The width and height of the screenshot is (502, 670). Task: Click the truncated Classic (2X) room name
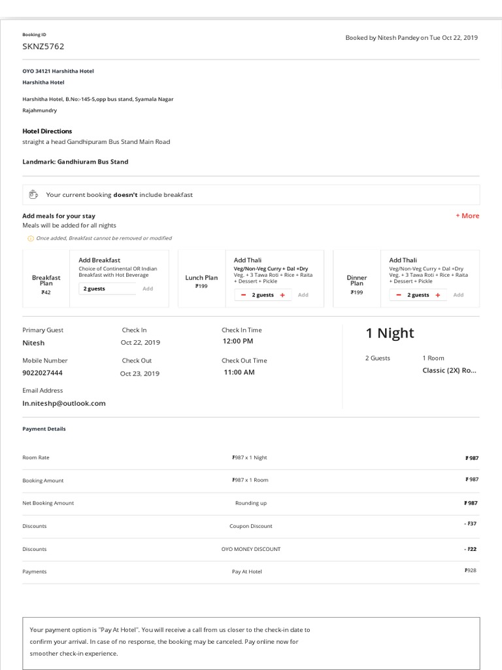[x=450, y=370]
